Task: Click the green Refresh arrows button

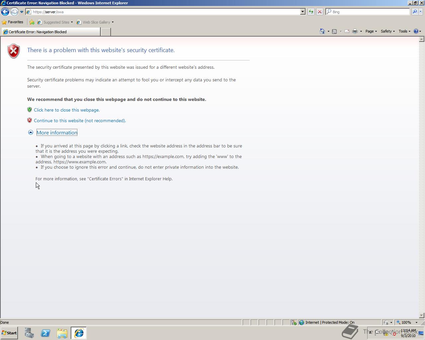Action: click(311, 12)
